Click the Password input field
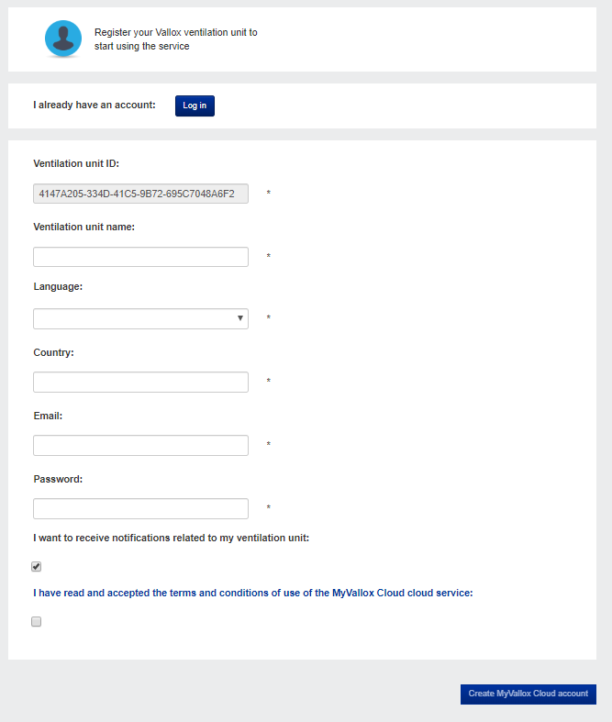 140,508
